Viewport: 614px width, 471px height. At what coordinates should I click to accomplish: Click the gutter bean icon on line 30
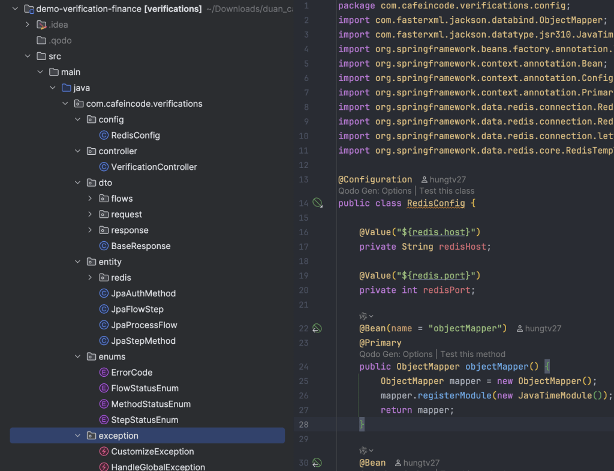pyautogui.click(x=317, y=463)
